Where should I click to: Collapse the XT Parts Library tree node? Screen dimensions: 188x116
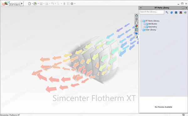pyautogui.click(x=141, y=21)
